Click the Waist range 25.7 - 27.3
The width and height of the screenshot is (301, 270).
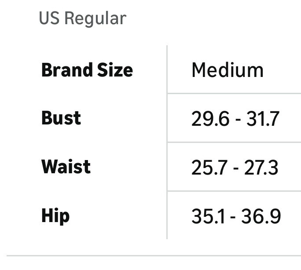pyautogui.click(x=235, y=168)
